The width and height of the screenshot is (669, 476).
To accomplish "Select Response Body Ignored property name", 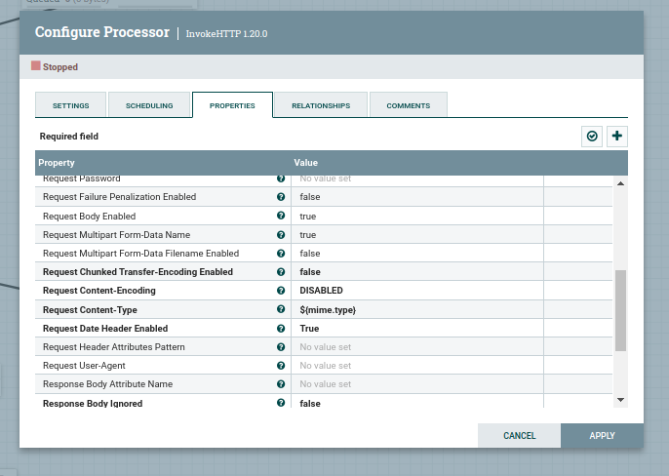I will (93, 403).
